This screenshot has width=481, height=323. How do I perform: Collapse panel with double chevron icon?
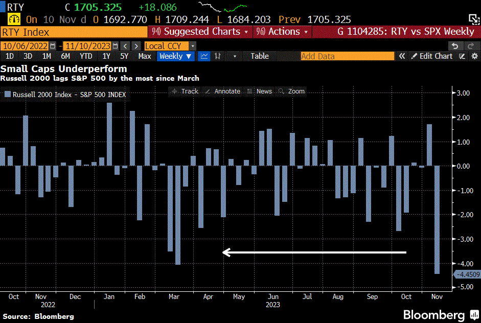tap(402, 56)
